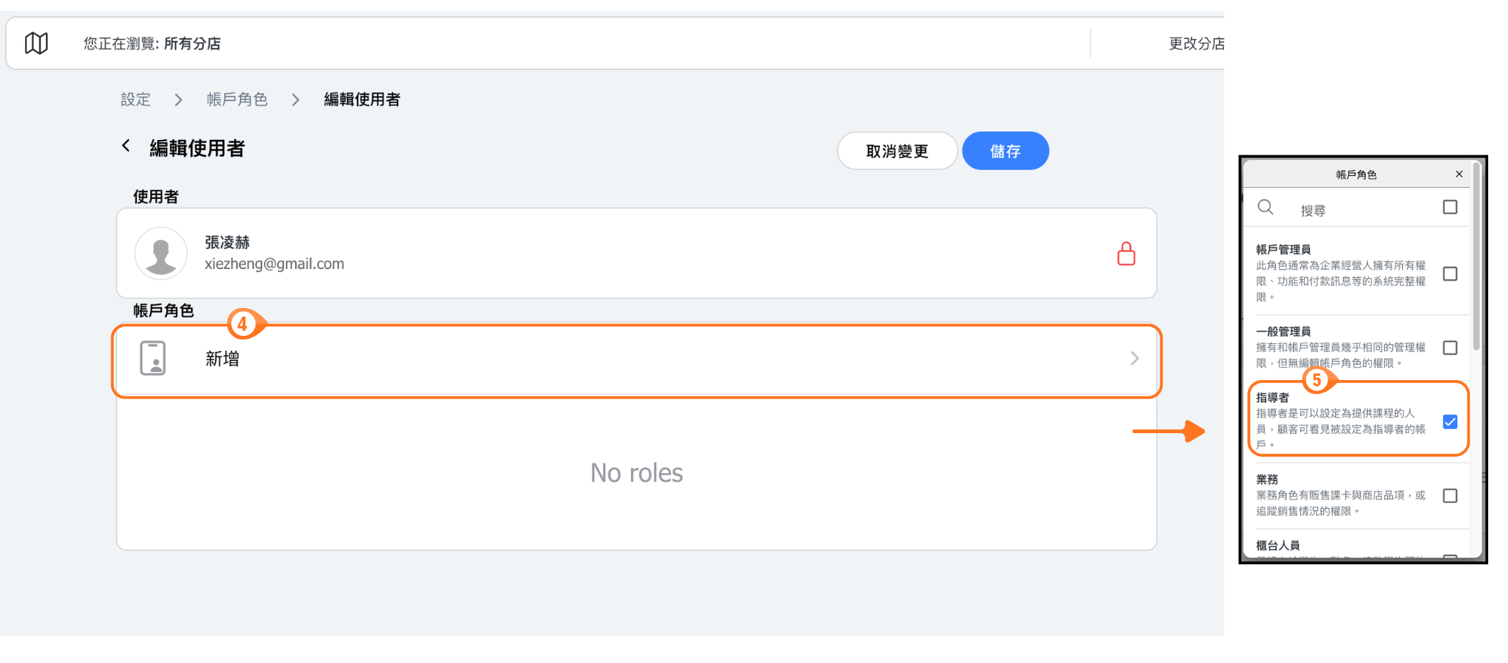Click the search magnifier icon in role panel
This screenshot has width=1508, height=663.
[x=1265, y=207]
